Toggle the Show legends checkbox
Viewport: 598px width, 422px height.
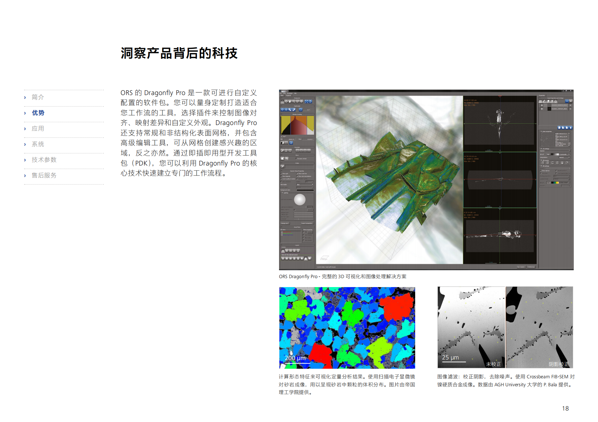coord(281,176)
